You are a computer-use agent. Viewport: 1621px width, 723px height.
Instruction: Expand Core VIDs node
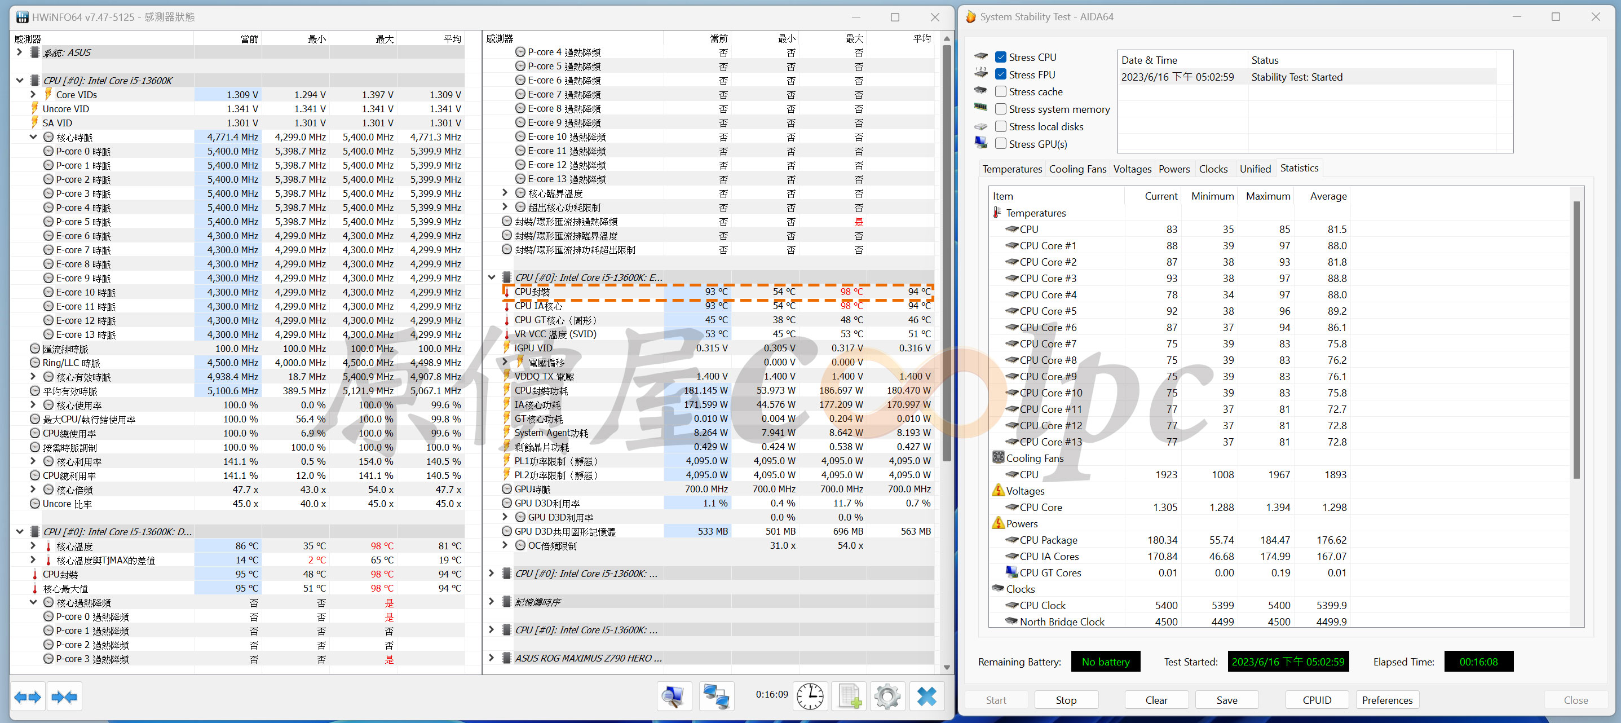33,94
